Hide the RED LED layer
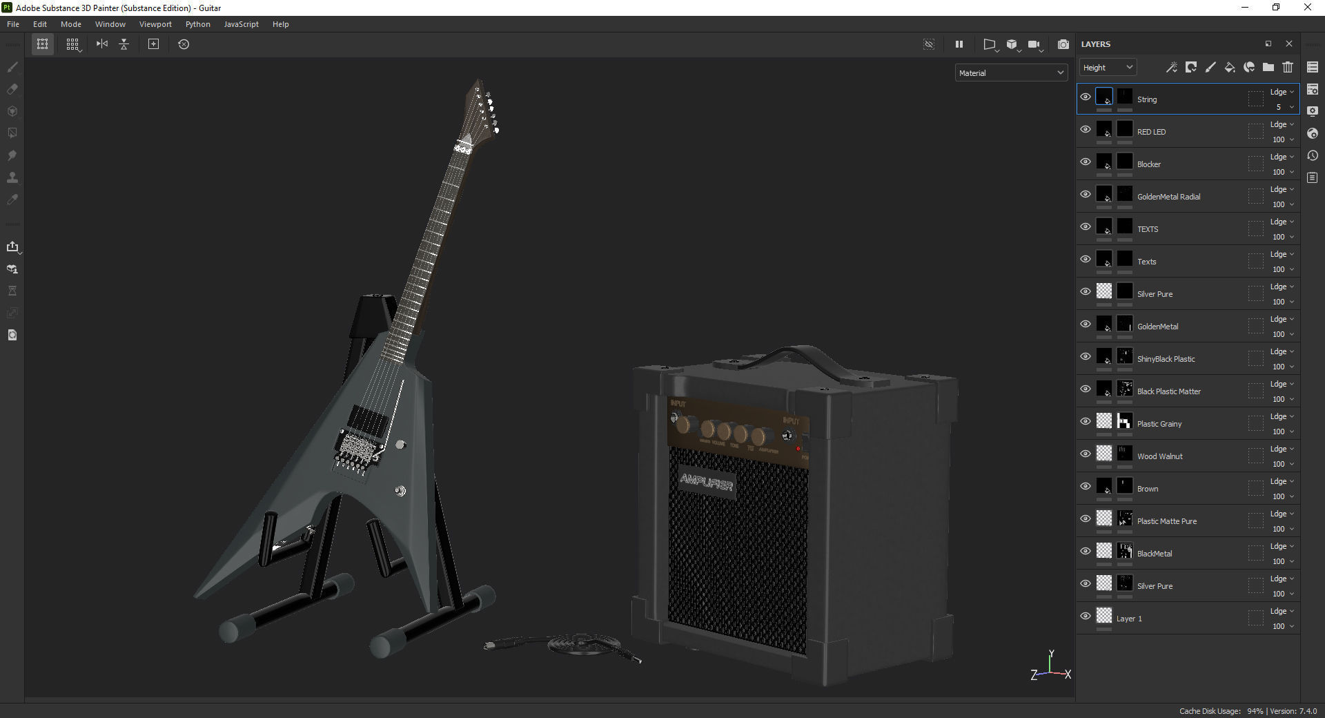1325x718 pixels. pos(1086,129)
